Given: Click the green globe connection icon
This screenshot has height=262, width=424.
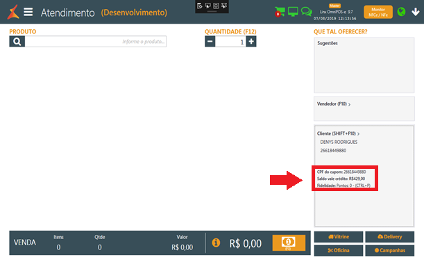Looking at the screenshot, I should [x=401, y=12].
